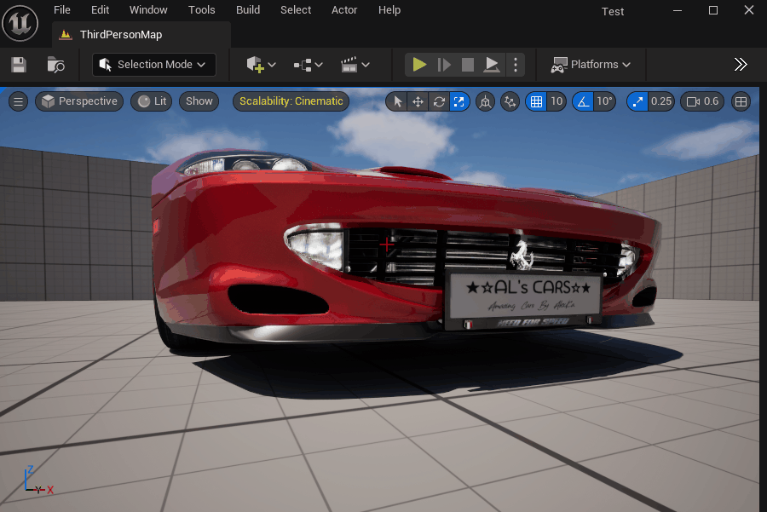This screenshot has width=767, height=512.
Task: Click the Test project name label
Action: 613,11
